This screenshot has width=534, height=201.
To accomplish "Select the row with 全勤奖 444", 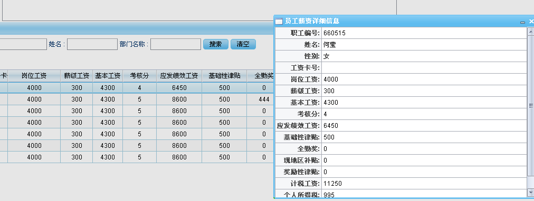I will pyautogui.click(x=136, y=99).
